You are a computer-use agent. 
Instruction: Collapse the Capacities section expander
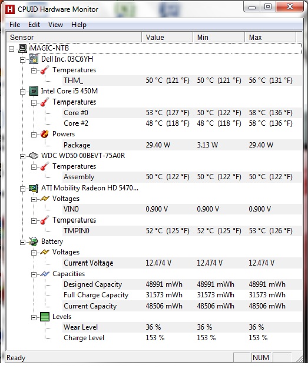34,274
